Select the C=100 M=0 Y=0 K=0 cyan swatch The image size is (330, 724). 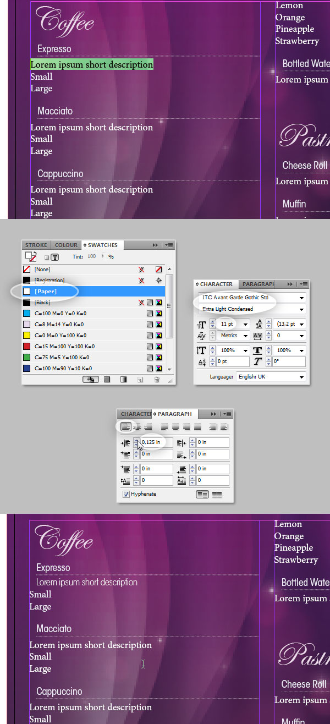[x=94, y=314]
